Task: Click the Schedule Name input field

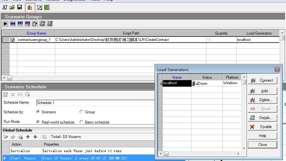Action: coord(95,103)
